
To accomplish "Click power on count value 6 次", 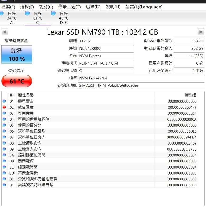I will tap(189, 63).
